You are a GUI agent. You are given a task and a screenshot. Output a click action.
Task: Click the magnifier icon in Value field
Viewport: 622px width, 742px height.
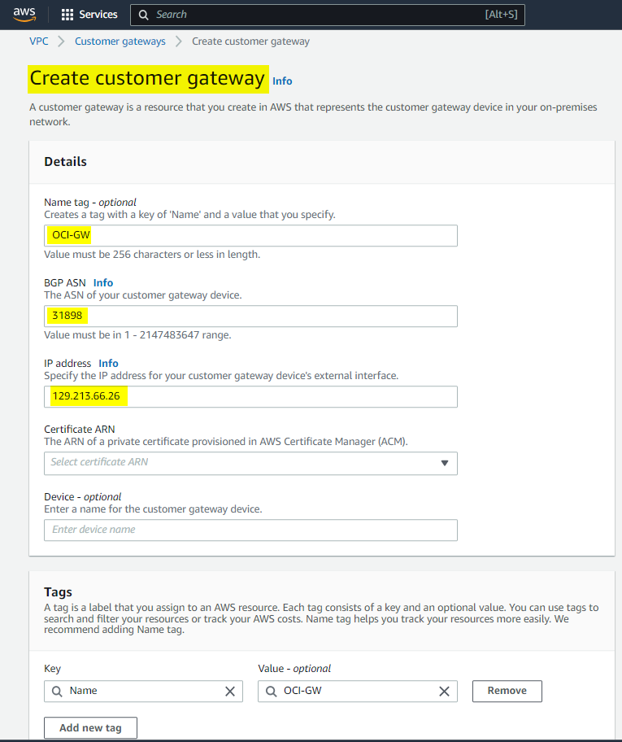[x=271, y=691]
